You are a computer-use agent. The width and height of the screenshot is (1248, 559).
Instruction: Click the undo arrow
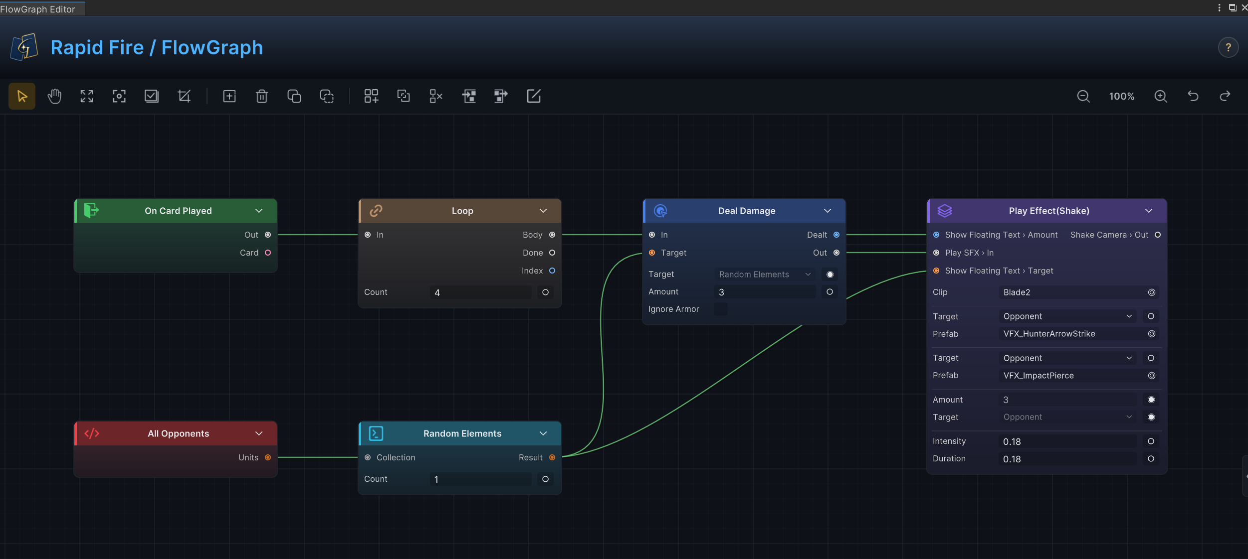1193,96
